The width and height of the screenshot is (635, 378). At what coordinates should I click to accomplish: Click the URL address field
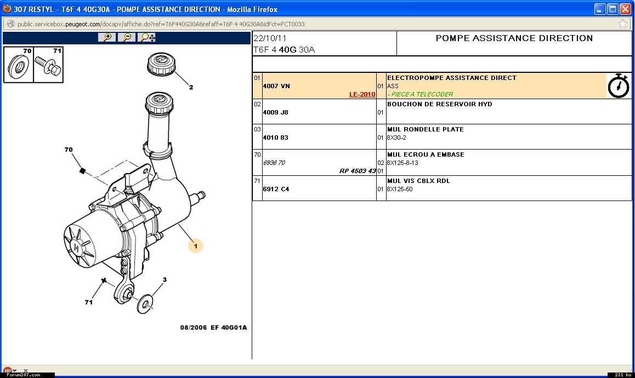pos(274,24)
